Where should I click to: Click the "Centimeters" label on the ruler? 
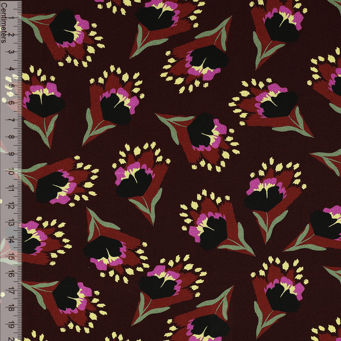[x=4, y=23]
